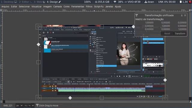Image resolution: width=192 pixels, height=108 pixels.
Task: Click the Transform button in the dialog
Action: click(180, 34)
